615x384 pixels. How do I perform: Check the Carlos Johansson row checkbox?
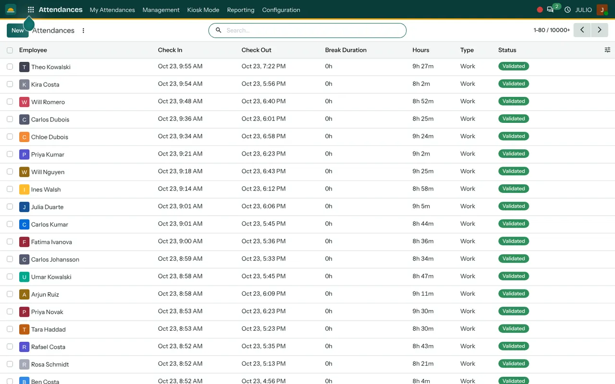pos(10,259)
